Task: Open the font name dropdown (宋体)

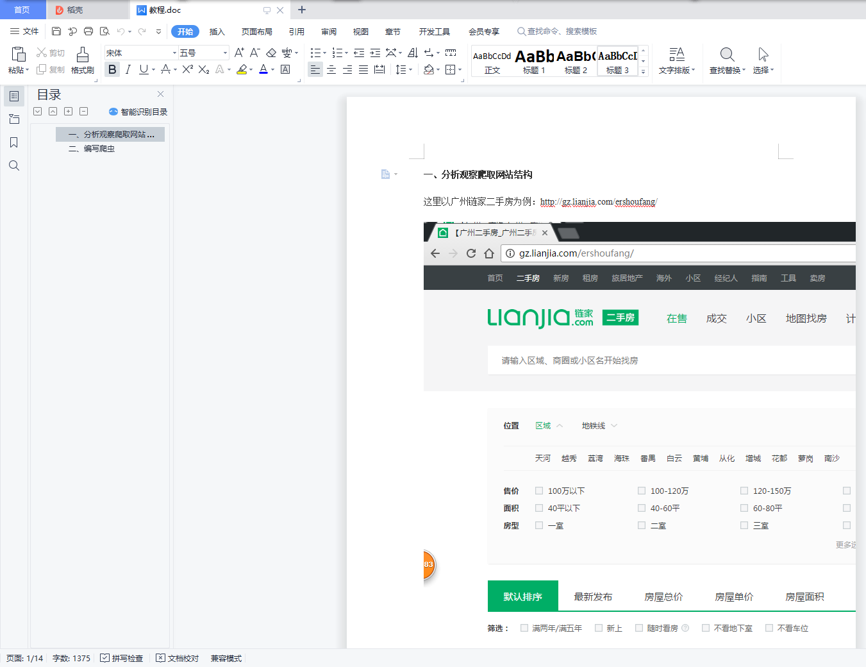Action: [174, 53]
